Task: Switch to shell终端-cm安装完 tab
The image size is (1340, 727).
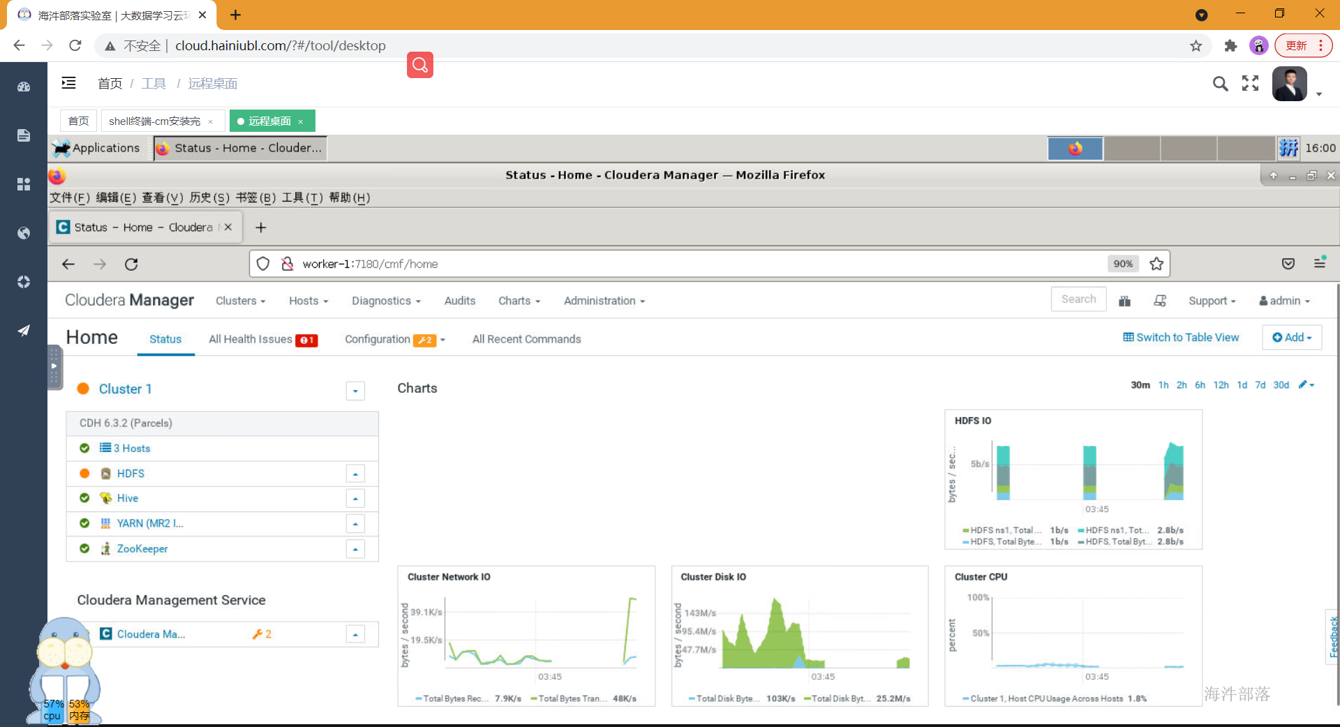Action: 154,121
